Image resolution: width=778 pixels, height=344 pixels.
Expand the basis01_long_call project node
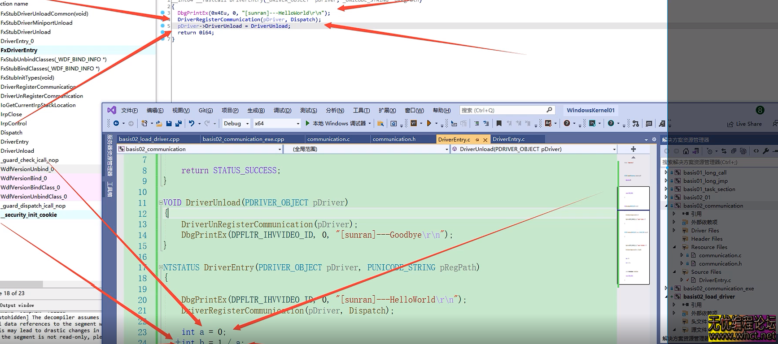click(666, 172)
